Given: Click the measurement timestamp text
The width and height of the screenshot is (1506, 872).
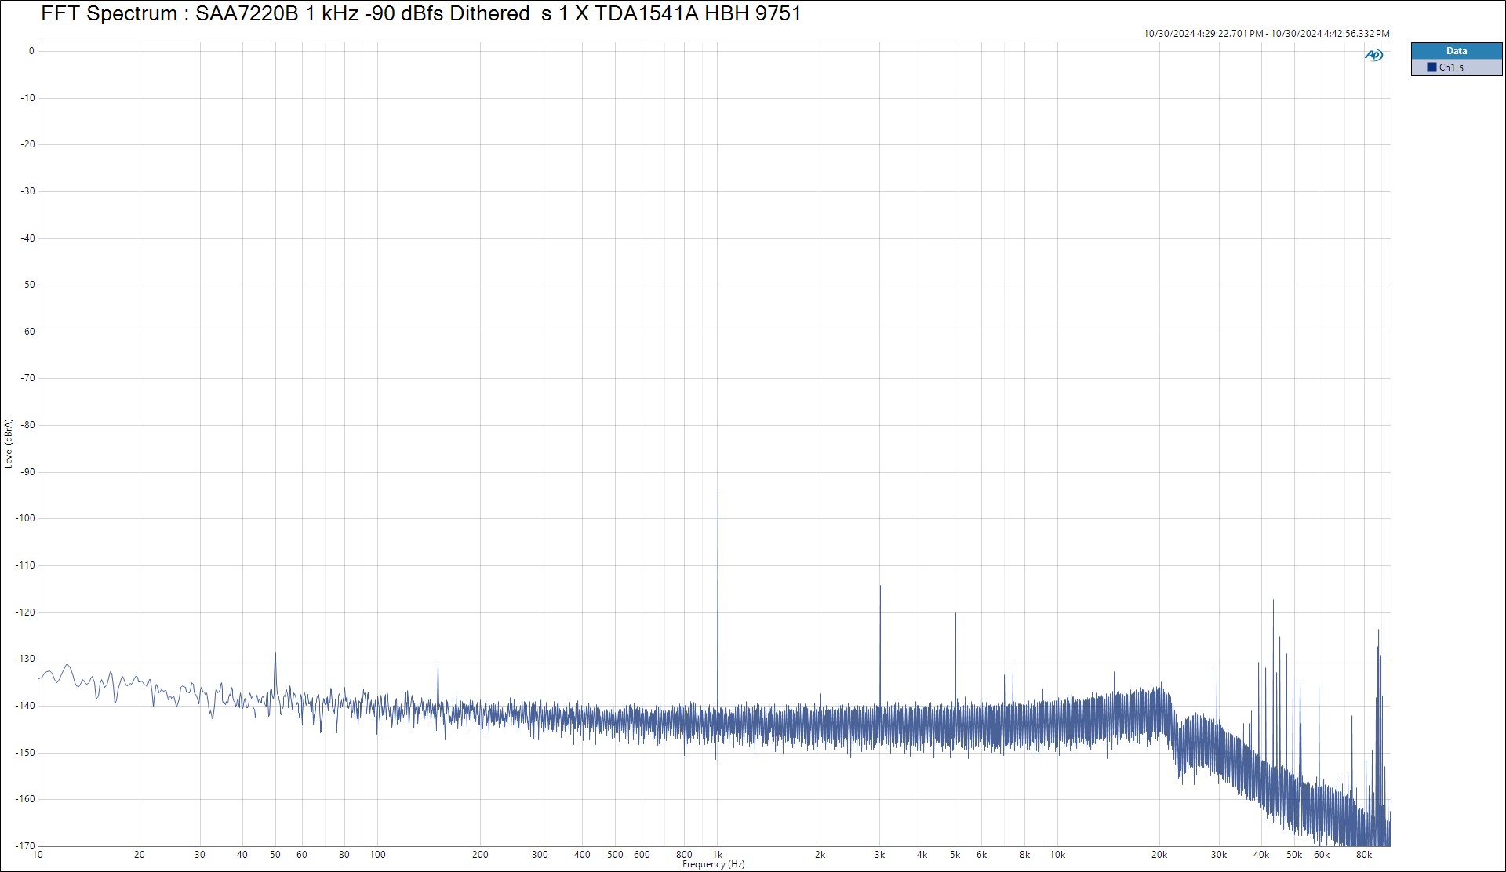Looking at the screenshot, I should [1266, 34].
